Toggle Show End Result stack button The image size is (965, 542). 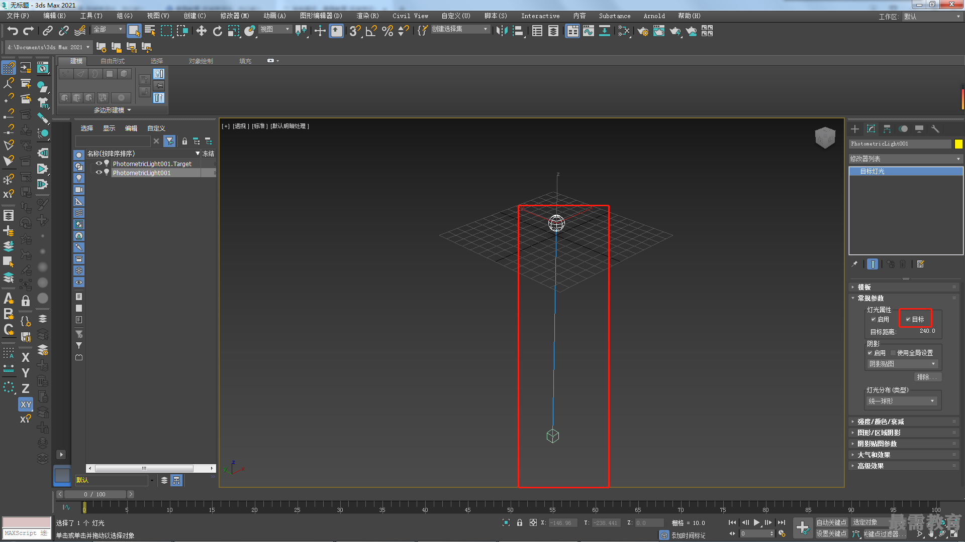873,264
